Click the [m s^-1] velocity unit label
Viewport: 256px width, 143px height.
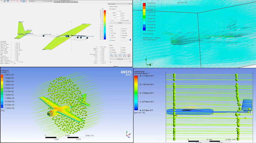point(140,113)
